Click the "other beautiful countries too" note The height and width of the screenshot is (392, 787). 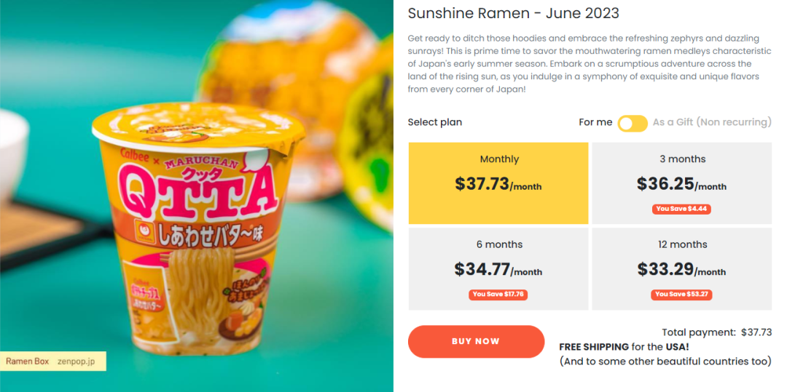point(665,361)
